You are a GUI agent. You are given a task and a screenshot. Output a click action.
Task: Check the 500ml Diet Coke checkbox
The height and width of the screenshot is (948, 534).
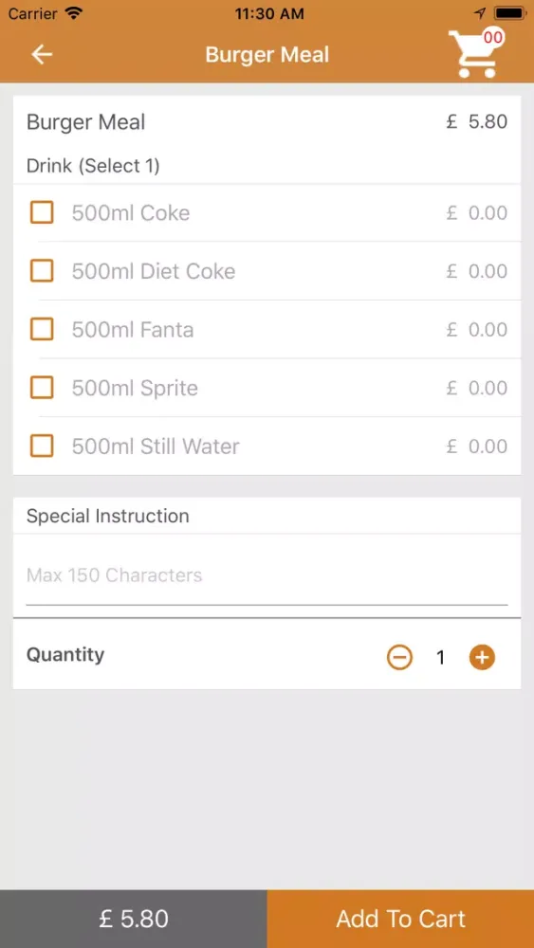point(42,271)
